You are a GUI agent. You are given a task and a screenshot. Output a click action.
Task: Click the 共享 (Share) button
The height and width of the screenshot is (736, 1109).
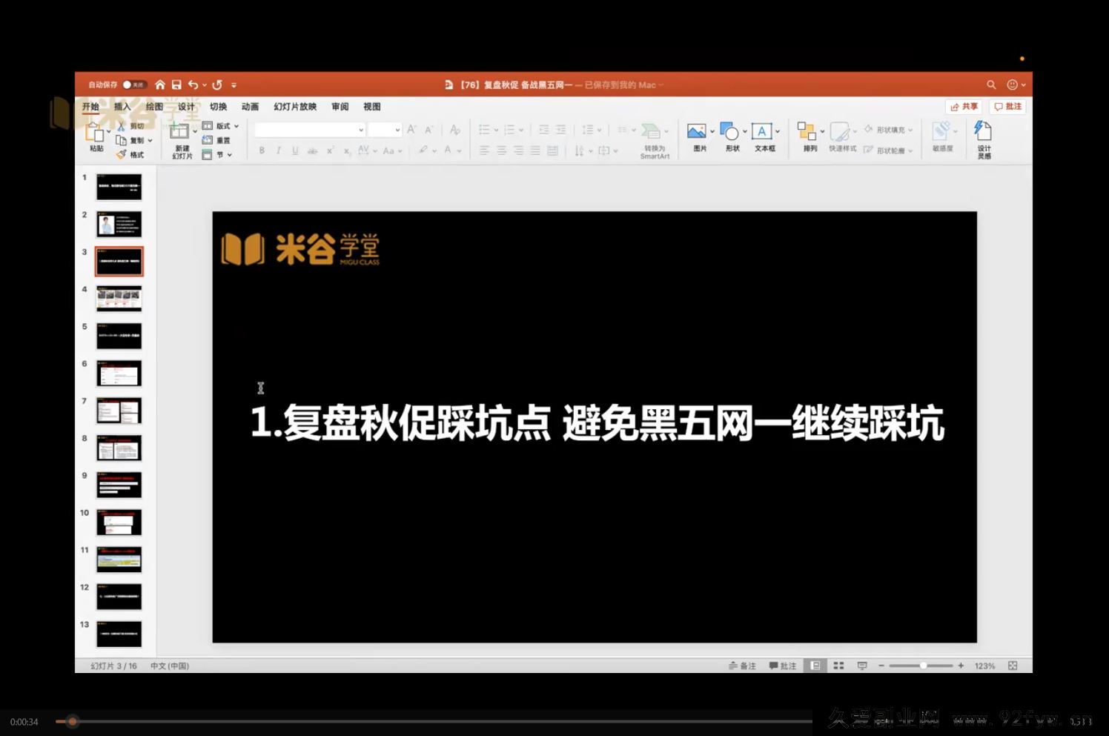coord(962,106)
